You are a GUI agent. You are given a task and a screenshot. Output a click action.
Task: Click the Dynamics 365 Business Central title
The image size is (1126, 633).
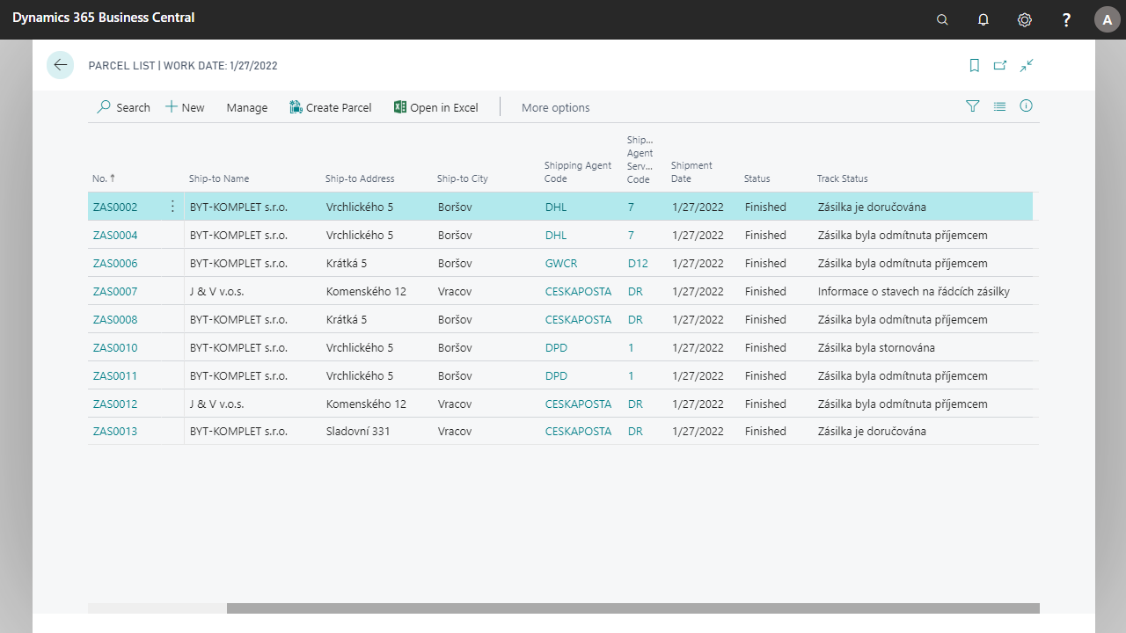[104, 18]
